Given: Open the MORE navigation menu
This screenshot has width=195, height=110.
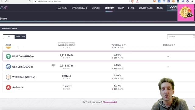Looking at the screenshot, I should [x=160, y=8].
